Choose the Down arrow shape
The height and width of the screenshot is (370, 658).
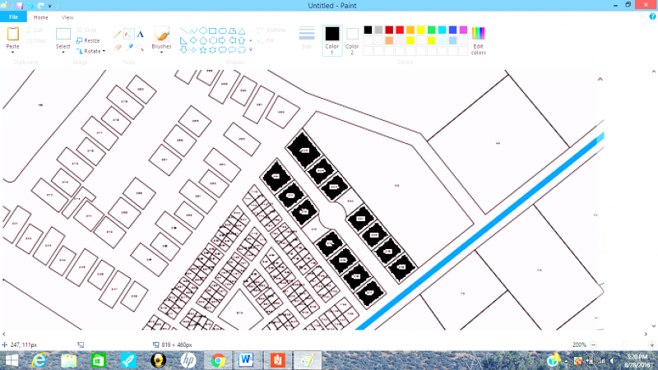point(183,50)
